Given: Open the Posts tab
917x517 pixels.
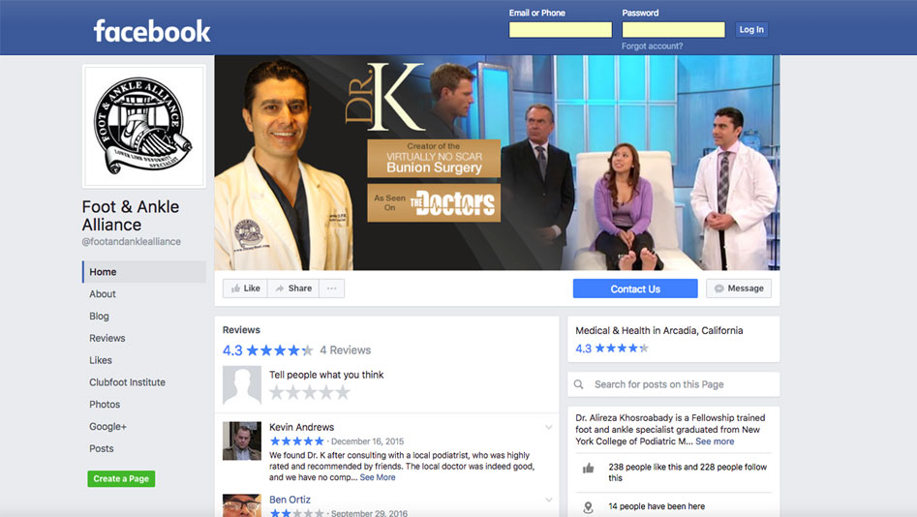Looking at the screenshot, I should click(x=101, y=448).
